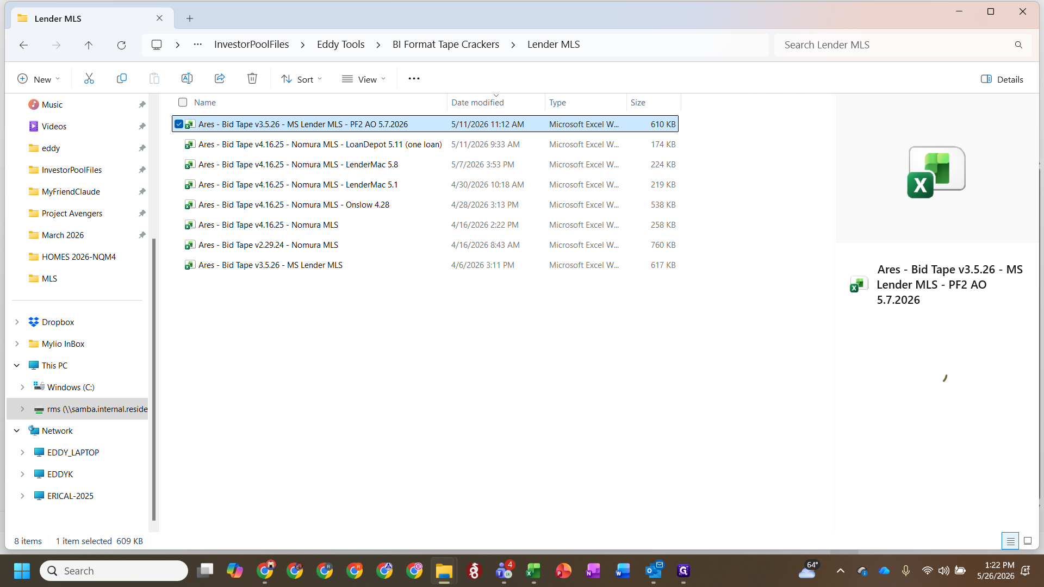
Task: Switch to details list view icon
Action: point(1010,541)
